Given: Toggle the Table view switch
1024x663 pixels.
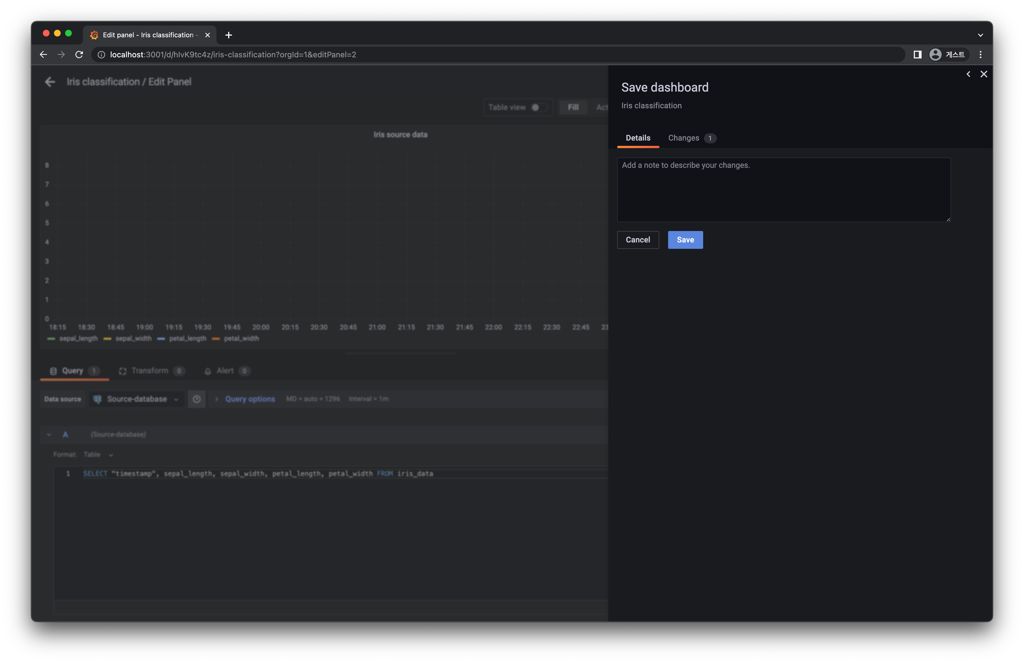Looking at the screenshot, I should 539,107.
